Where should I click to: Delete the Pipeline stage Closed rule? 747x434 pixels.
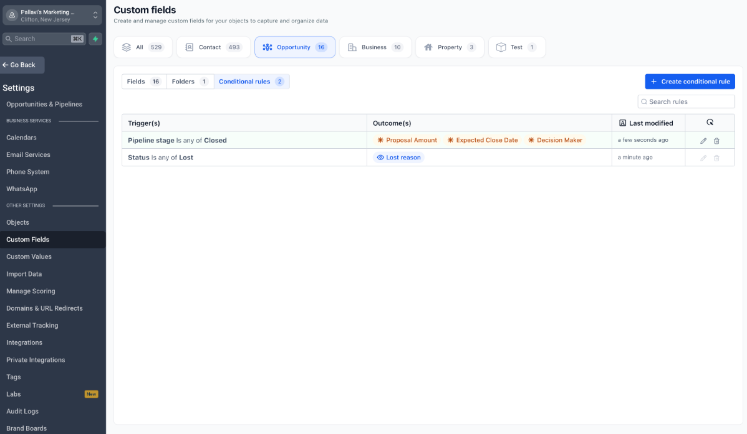(x=716, y=141)
